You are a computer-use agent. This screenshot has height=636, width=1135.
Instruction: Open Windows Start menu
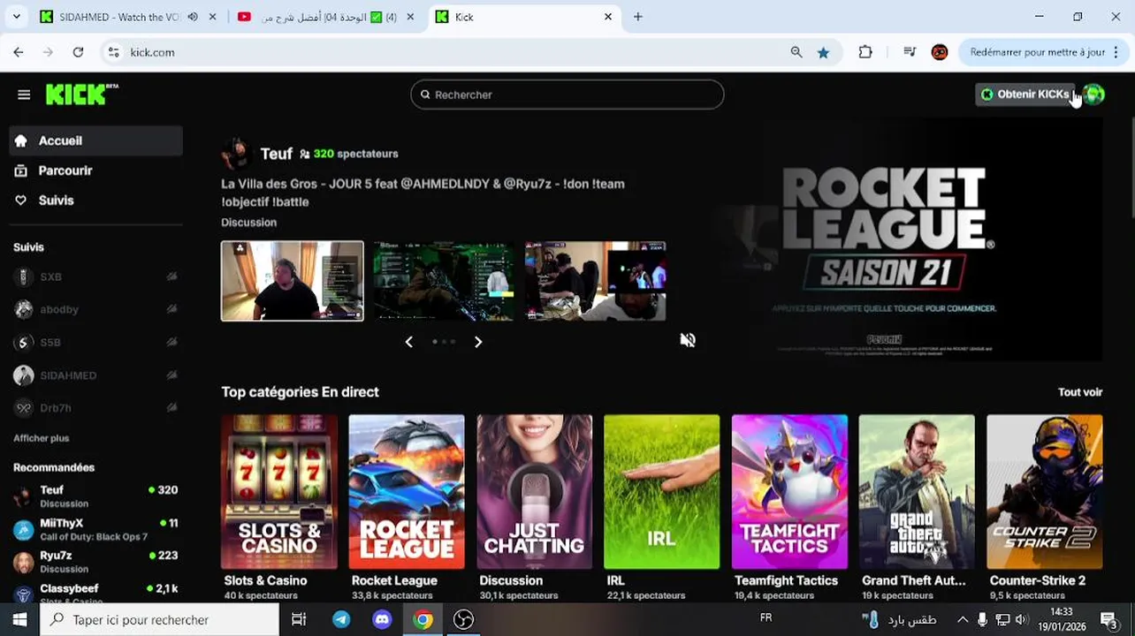click(19, 619)
